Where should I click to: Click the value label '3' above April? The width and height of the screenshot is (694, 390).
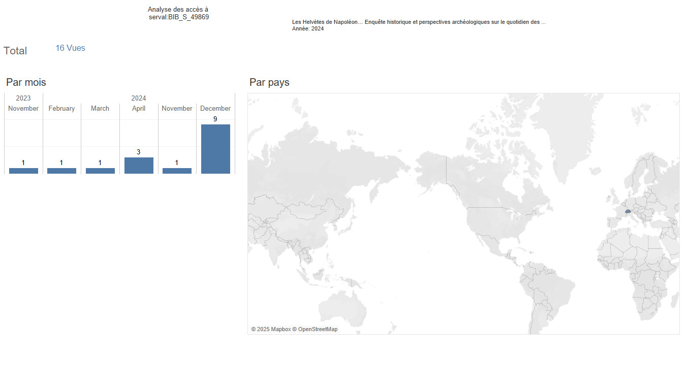[139, 152]
